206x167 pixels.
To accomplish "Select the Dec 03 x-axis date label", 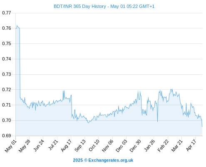I will pyautogui.click(x=122, y=146).
